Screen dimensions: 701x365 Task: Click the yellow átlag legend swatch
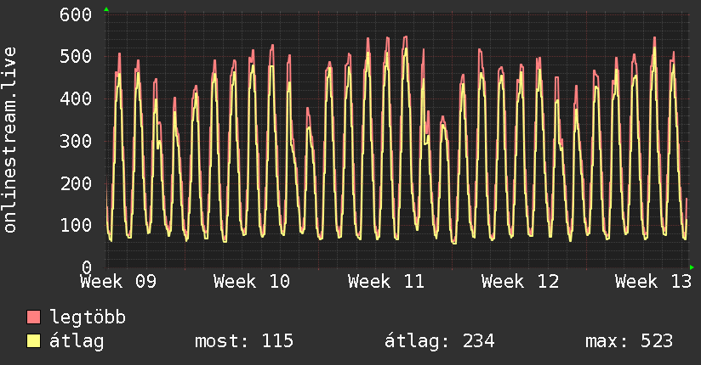33,341
